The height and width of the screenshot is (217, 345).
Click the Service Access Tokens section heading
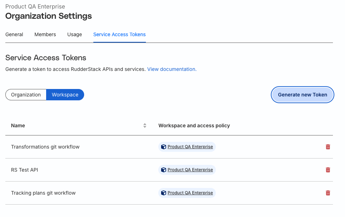[x=46, y=57]
